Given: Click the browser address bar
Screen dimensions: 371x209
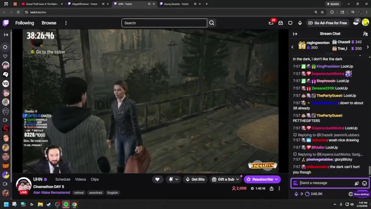Looking at the screenshot, I should 168,12.
